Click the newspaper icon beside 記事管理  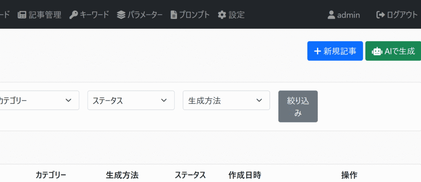click(x=22, y=15)
